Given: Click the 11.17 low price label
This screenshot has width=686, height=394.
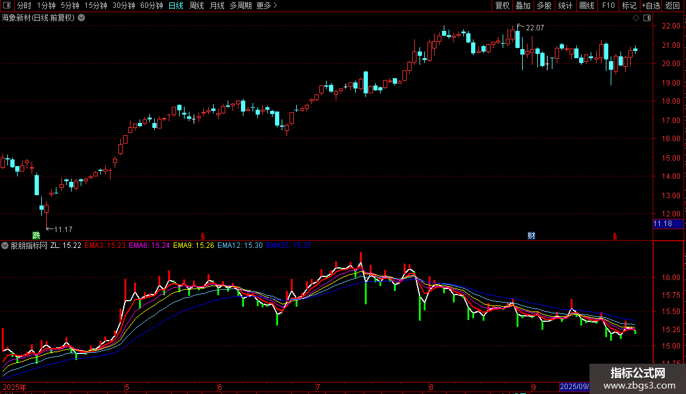Looking at the screenshot, I should click(63, 229).
